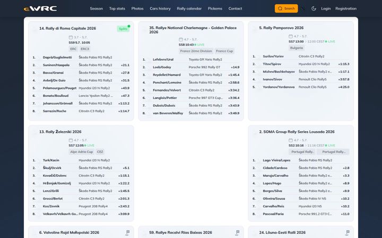Click crew Daprà/Guglielmetti
382x238 pixels.
coord(57,58)
